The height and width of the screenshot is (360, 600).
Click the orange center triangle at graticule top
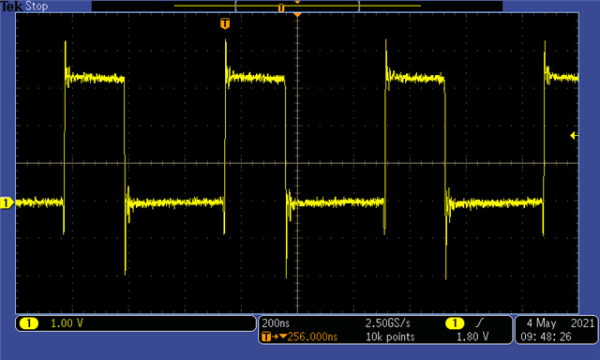[297, 15]
